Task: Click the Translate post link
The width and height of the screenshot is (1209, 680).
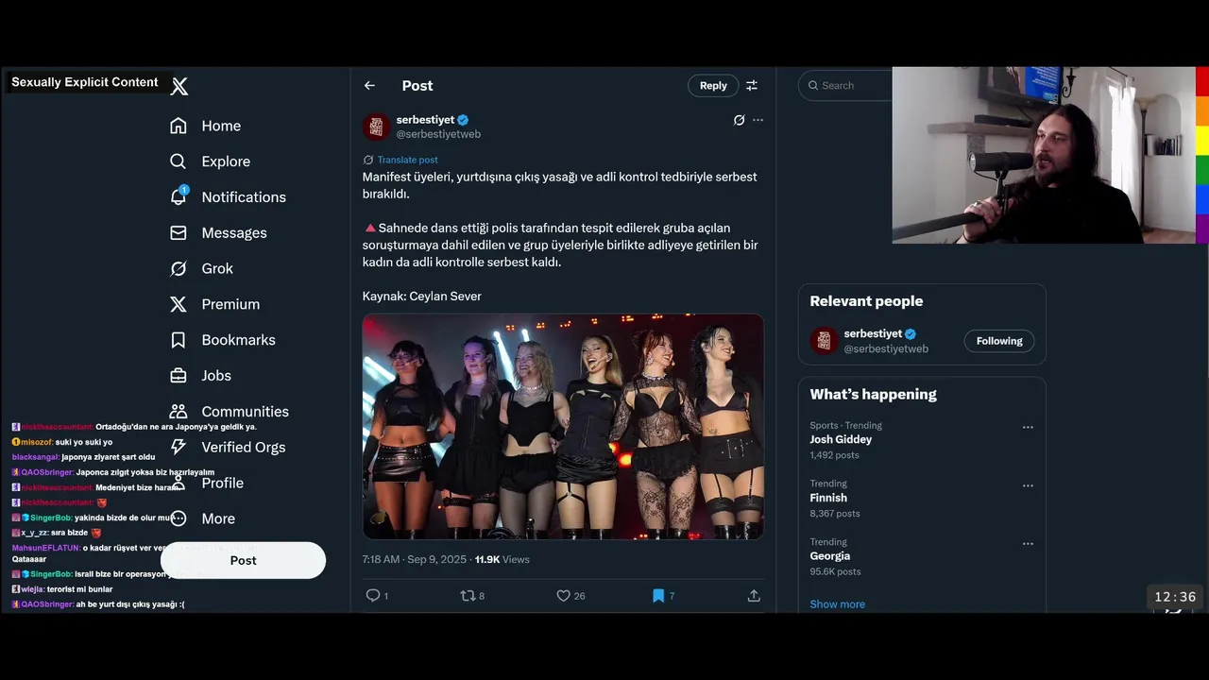Action: point(407,160)
